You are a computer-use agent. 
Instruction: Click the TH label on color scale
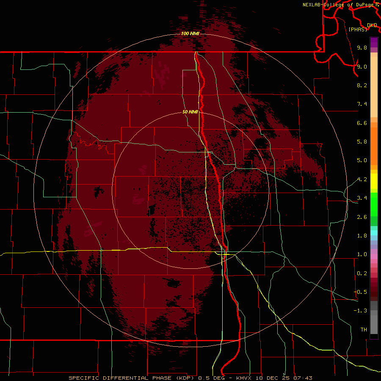pyautogui.click(x=364, y=330)
